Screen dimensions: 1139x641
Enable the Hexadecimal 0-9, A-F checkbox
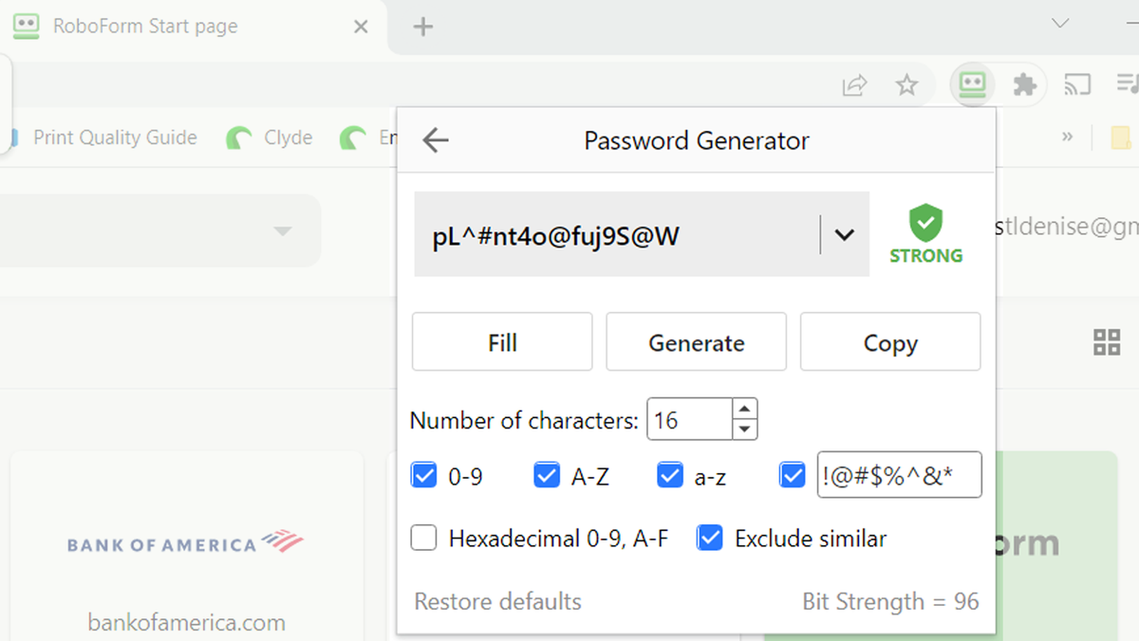click(424, 539)
